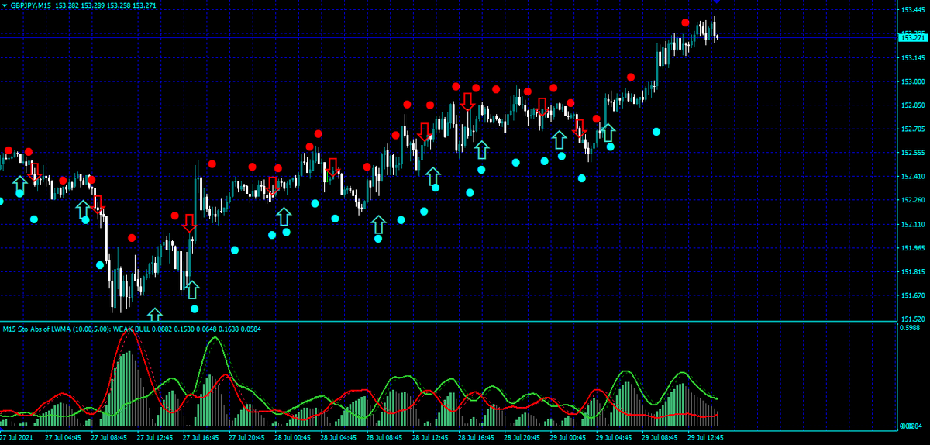This screenshot has height=445, width=930.
Task: Click the 29 Jul 12:45 time label
Action: click(x=707, y=437)
